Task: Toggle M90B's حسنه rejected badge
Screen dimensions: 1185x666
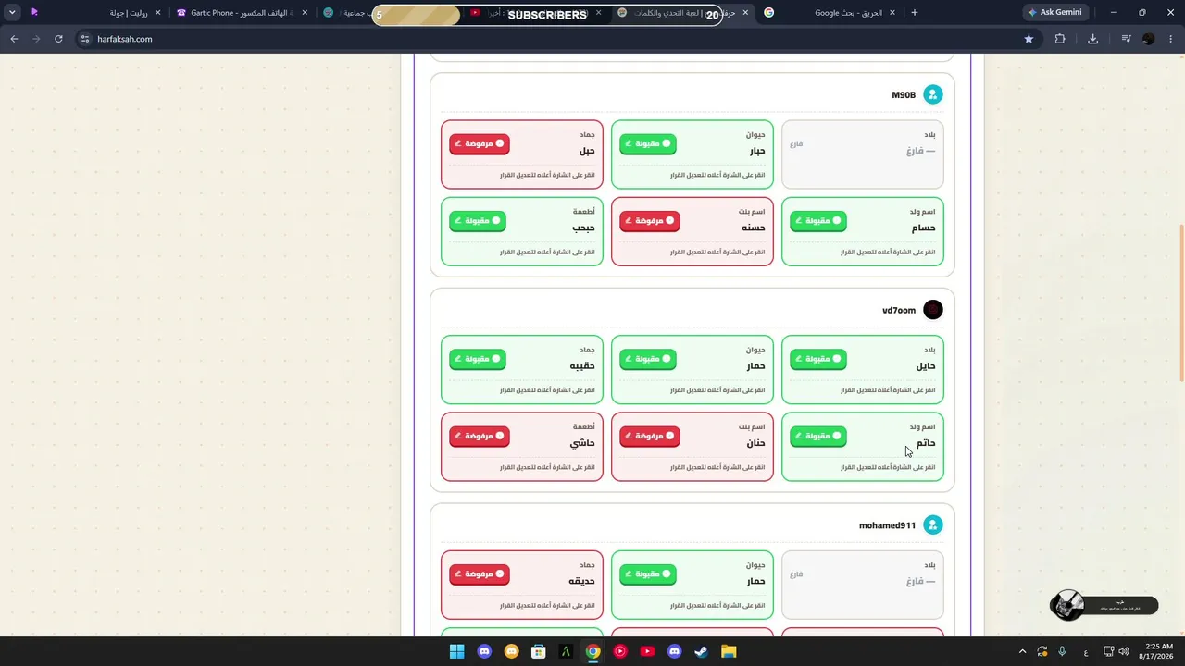Action: pos(650,221)
